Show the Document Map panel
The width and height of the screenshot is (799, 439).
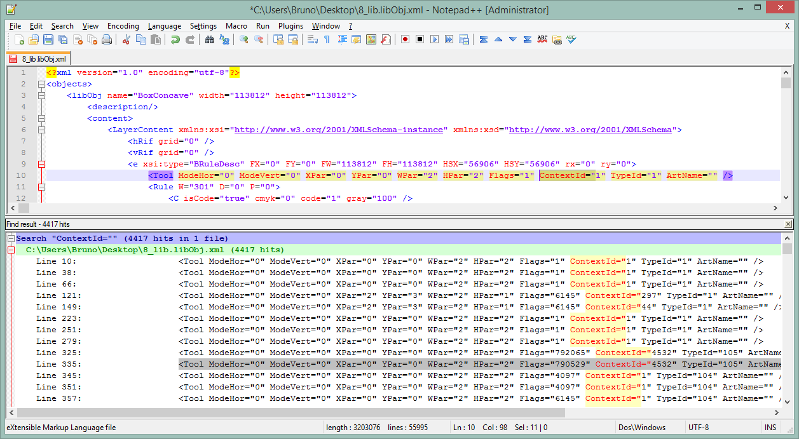pyautogui.click(x=371, y=39)
